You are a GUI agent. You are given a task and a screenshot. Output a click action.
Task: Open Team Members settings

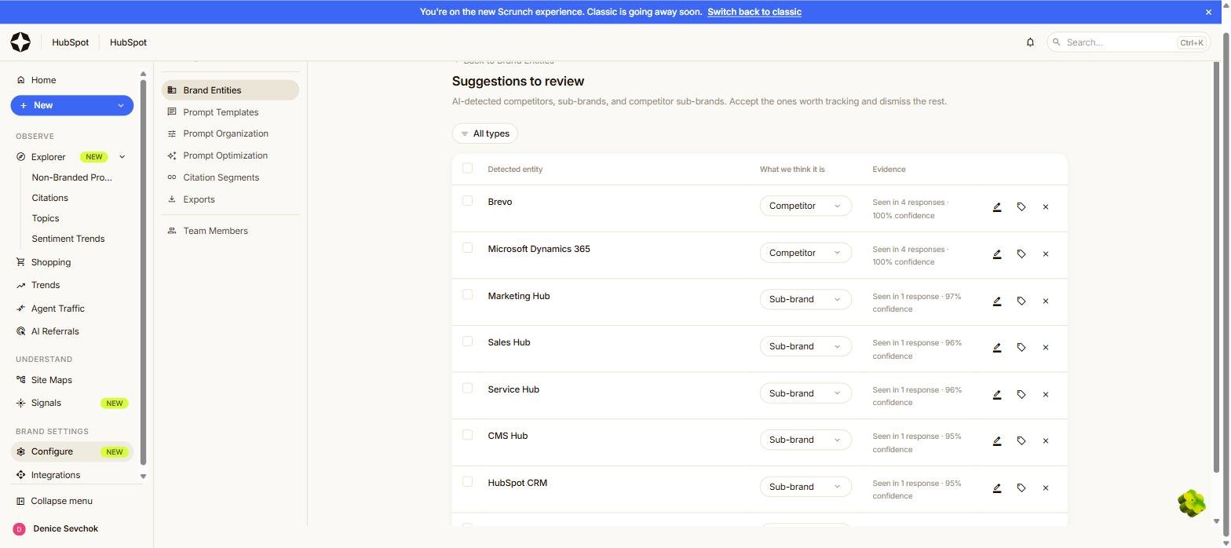[230, 232]
